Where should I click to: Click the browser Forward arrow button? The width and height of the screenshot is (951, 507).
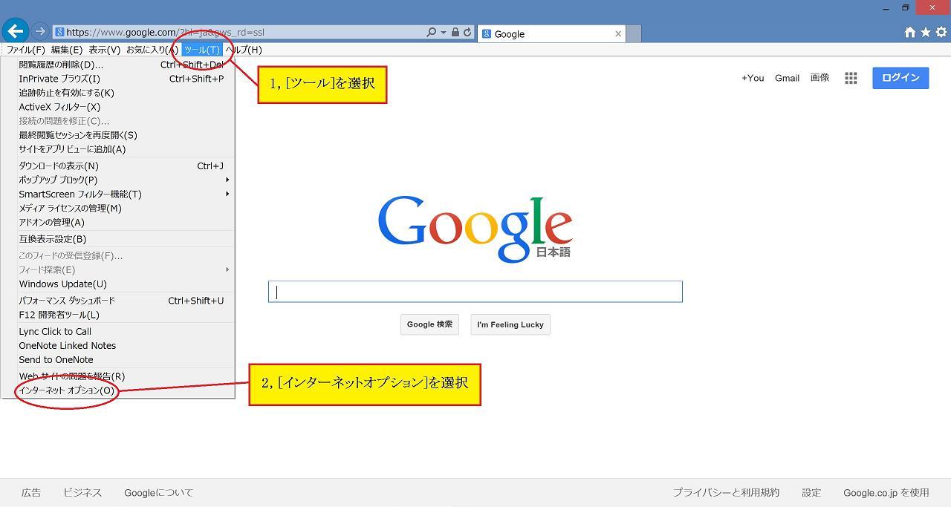(40, 31)
